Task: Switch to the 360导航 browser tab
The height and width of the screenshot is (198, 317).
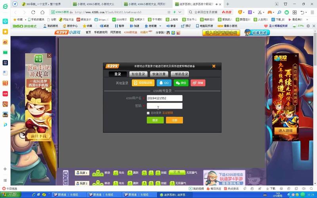Action: tap(44, 4)
